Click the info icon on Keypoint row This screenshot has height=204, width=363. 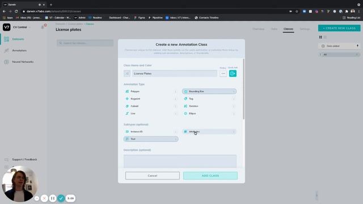[175, 99]
